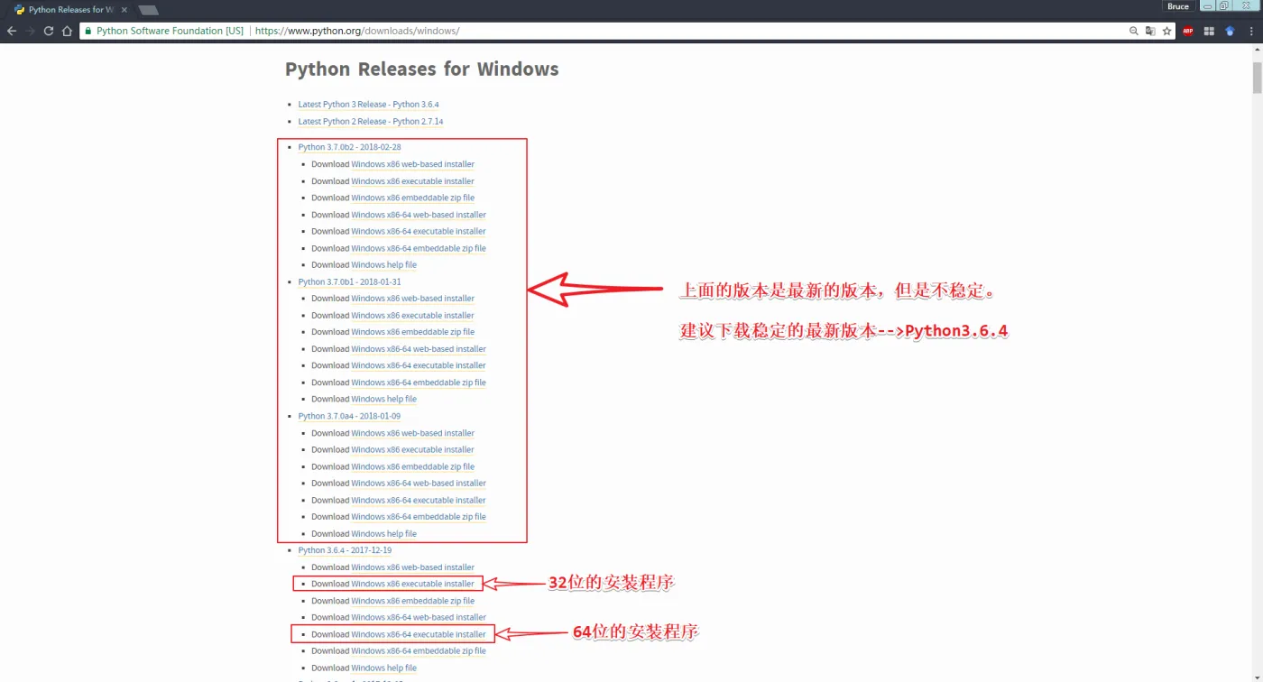Image resolution: width=1263 pixels, height=682 pixels.
Task: Download 3.7.0b1 Windows x86 executable installer
Action: click(412, 316)
